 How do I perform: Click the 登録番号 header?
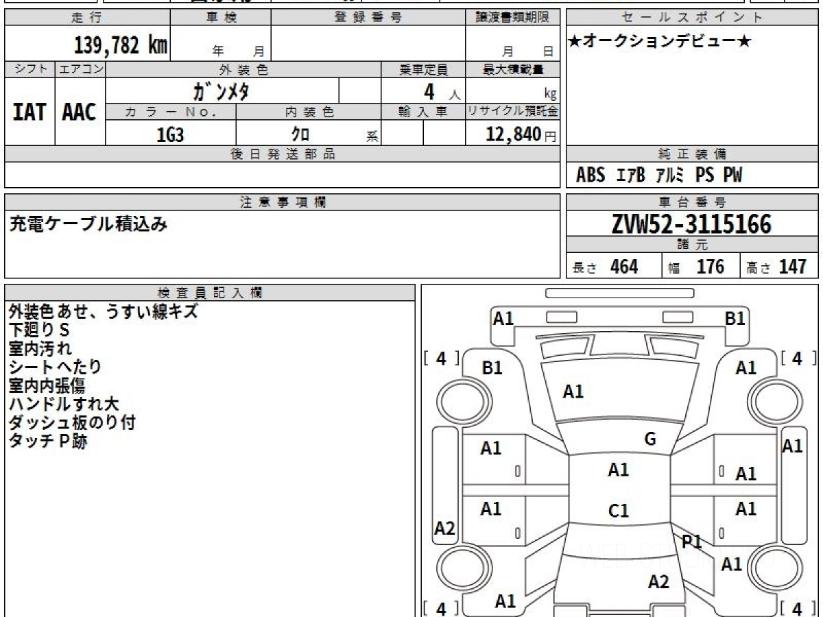[368, 18]
